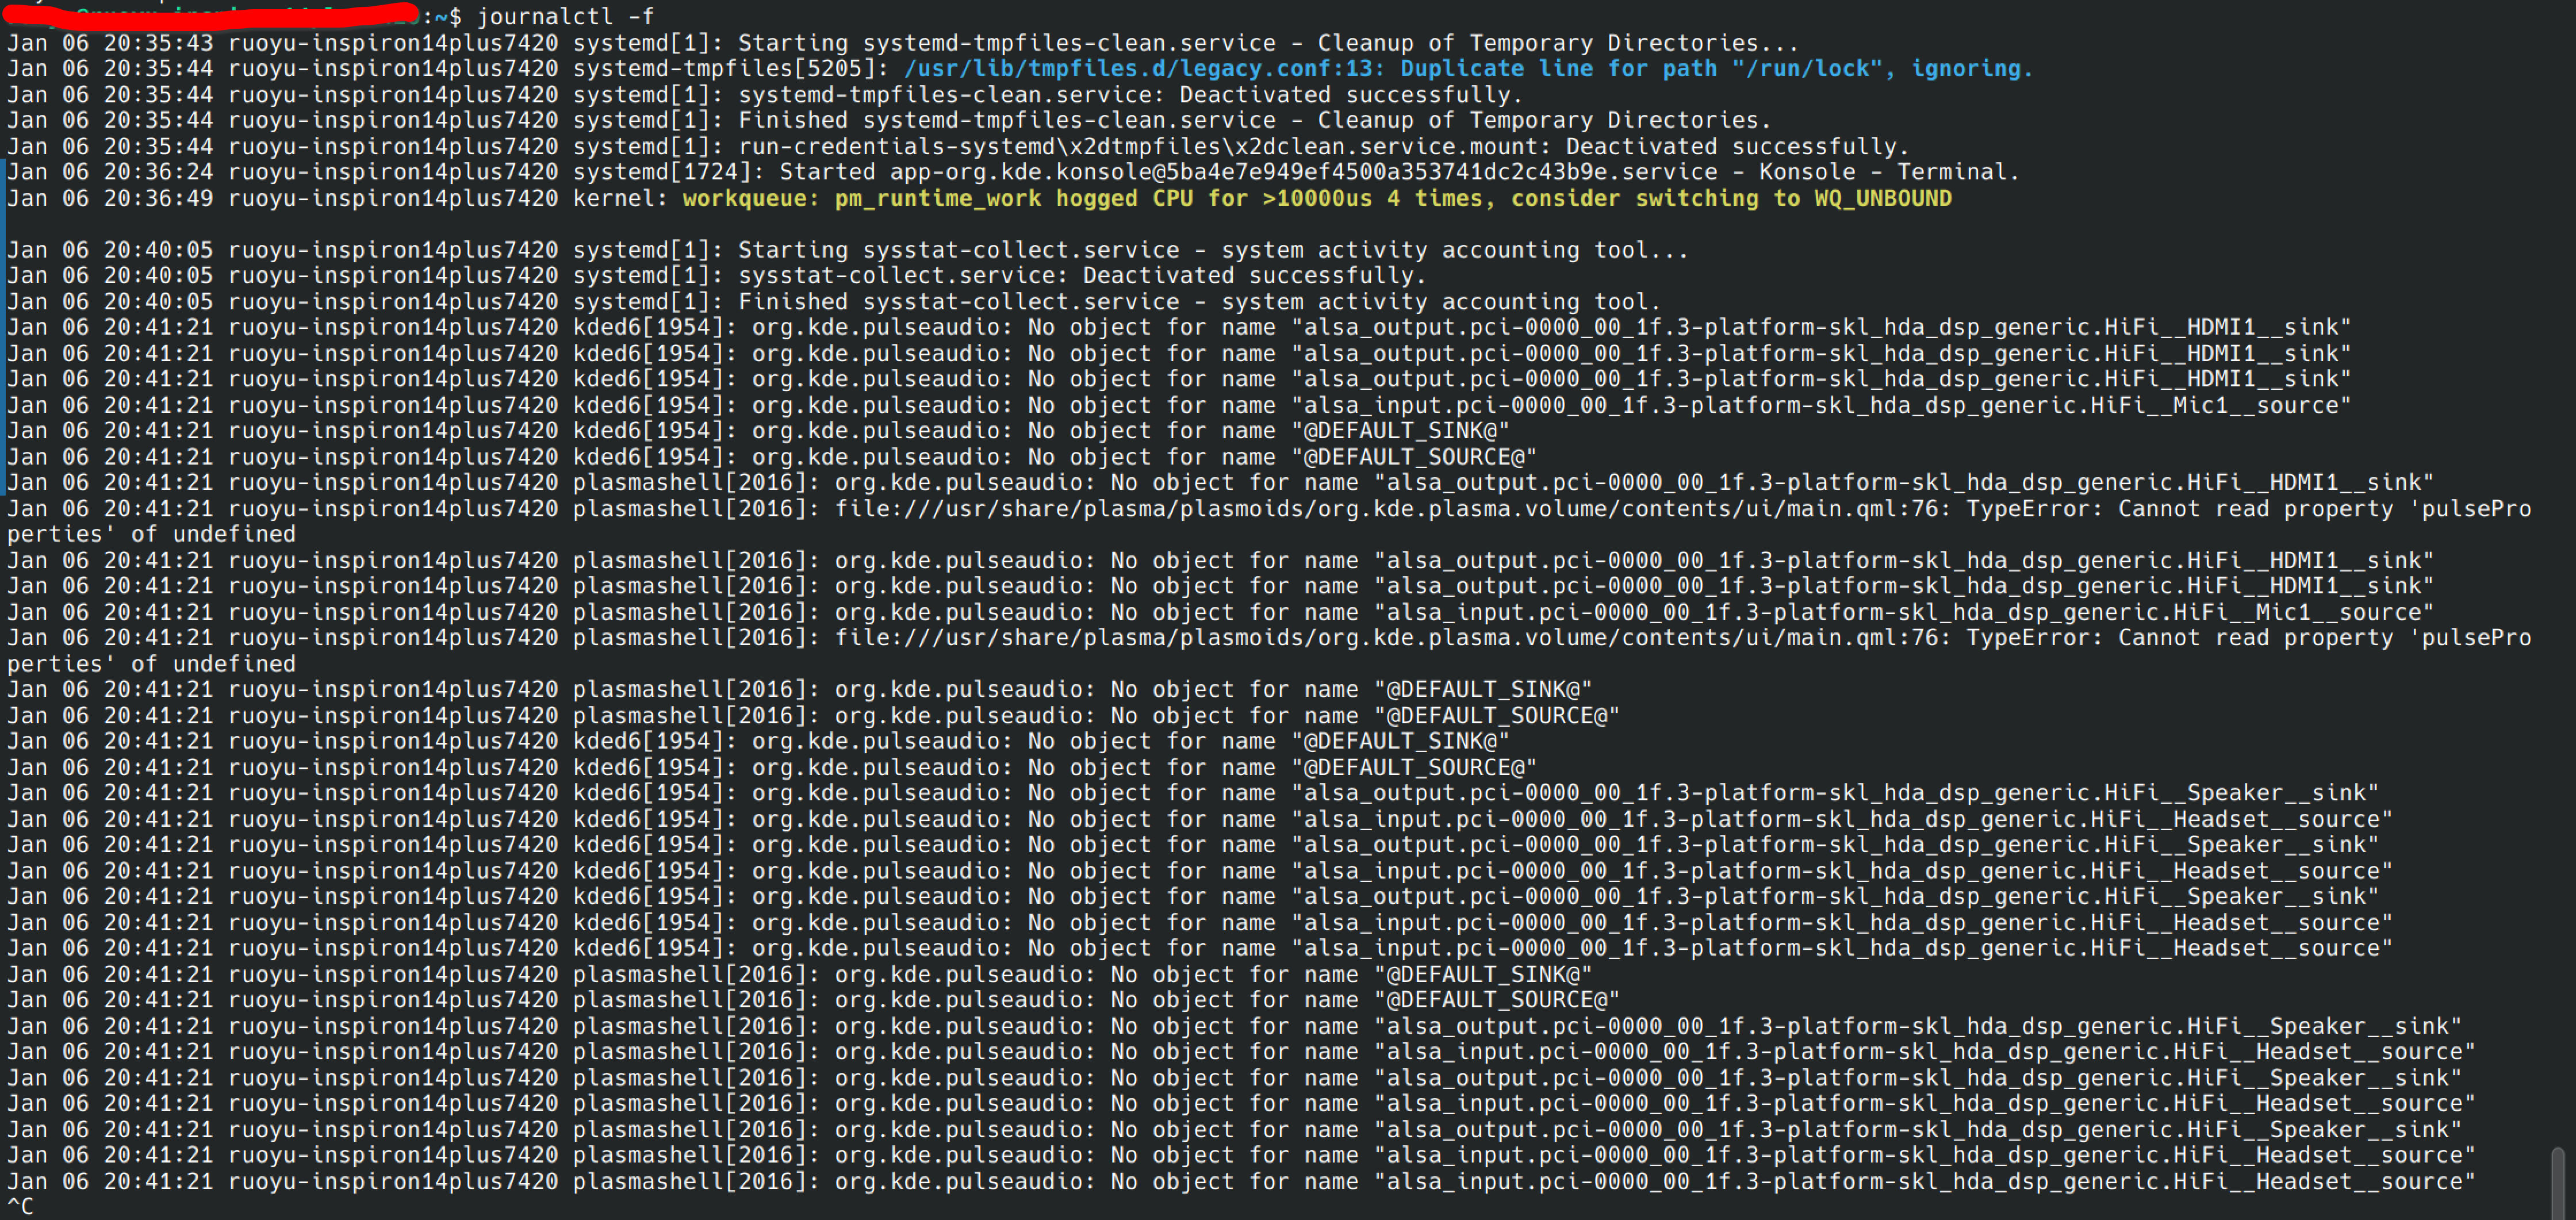Click kded6 line ending "HiFi__Mic1__source"
The image size is (2576, 1220).
click(x=1180, y=405)
